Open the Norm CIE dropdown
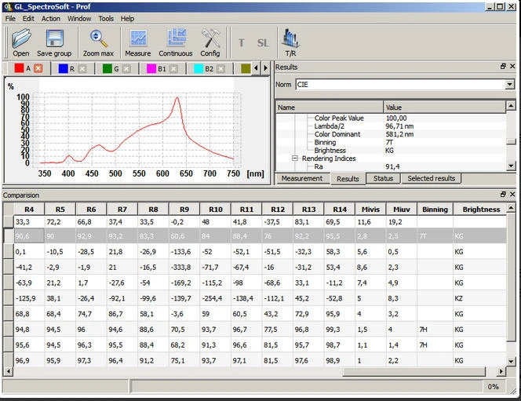 click(x=510, y=85)
